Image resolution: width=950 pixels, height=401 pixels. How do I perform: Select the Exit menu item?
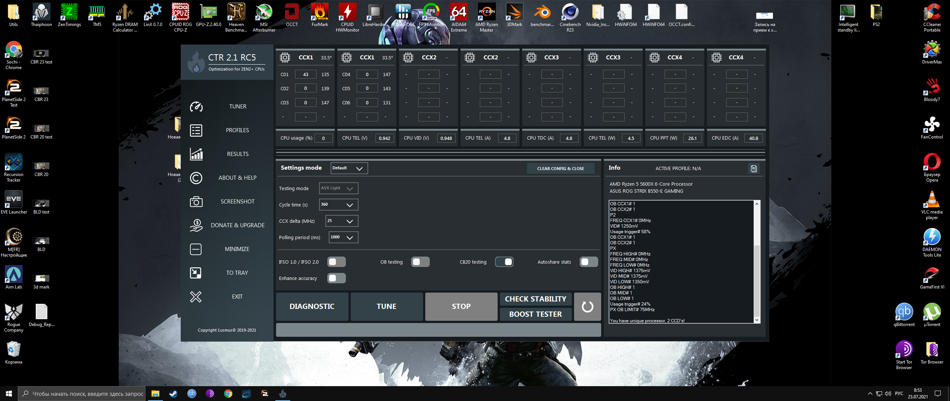[237, 297]
